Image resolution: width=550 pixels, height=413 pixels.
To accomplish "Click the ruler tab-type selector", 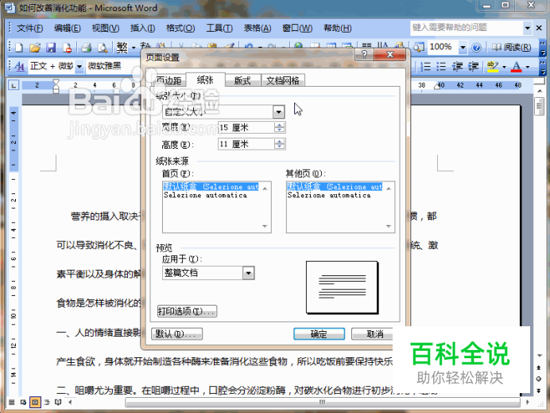I will point(14,85).
